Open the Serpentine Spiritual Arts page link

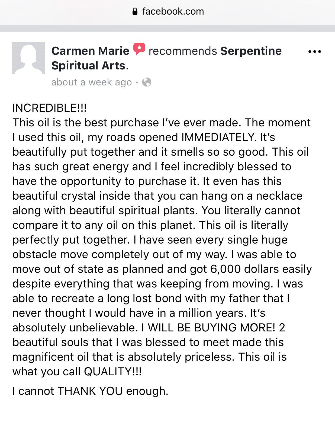click(251, 51)
